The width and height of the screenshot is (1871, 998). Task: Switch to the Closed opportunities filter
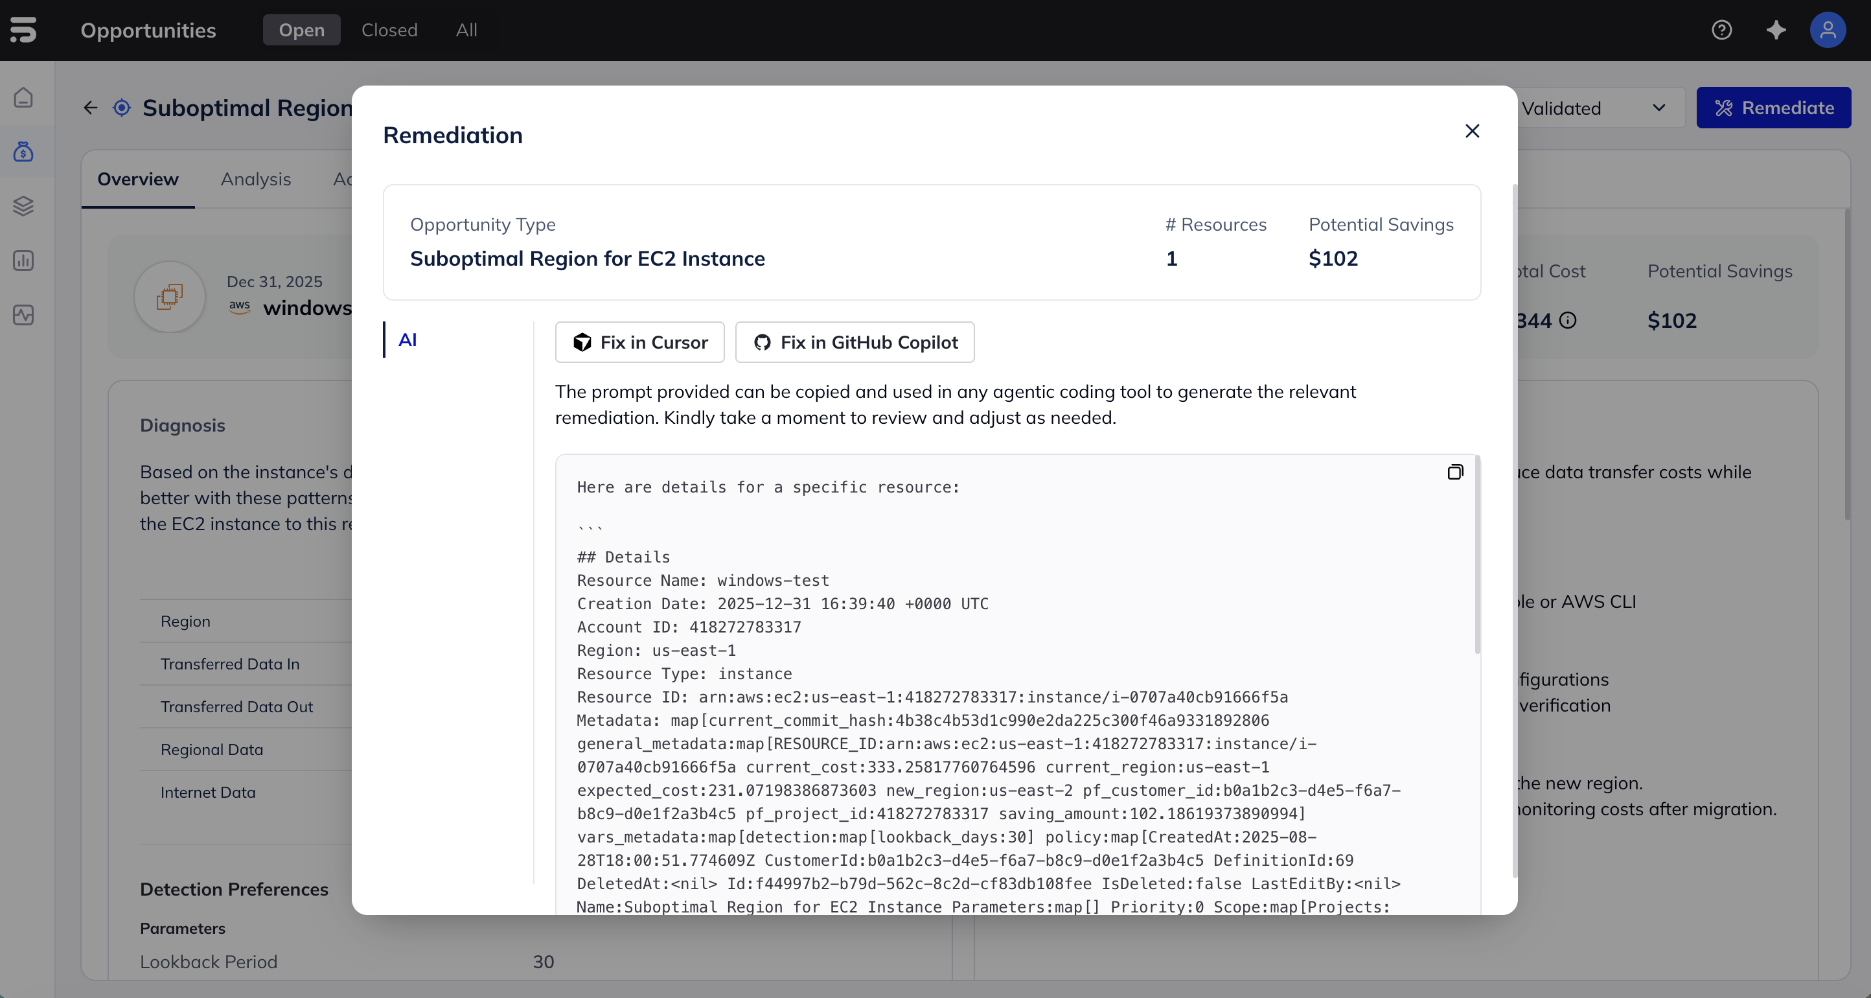point(389,30)
